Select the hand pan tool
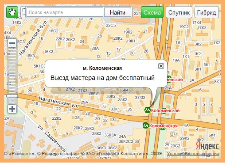Viewport: 226px width, 163px height. click(x=12, y=12)
